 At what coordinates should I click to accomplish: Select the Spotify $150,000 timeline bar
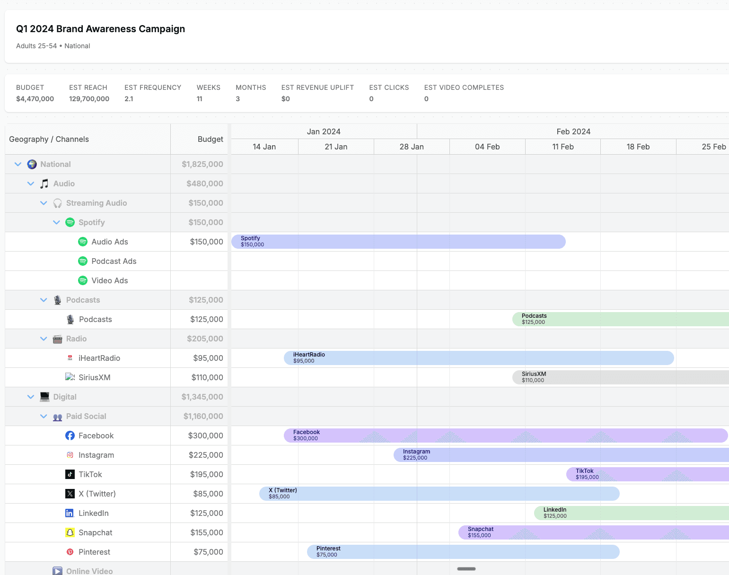click(x=398, y=242)
